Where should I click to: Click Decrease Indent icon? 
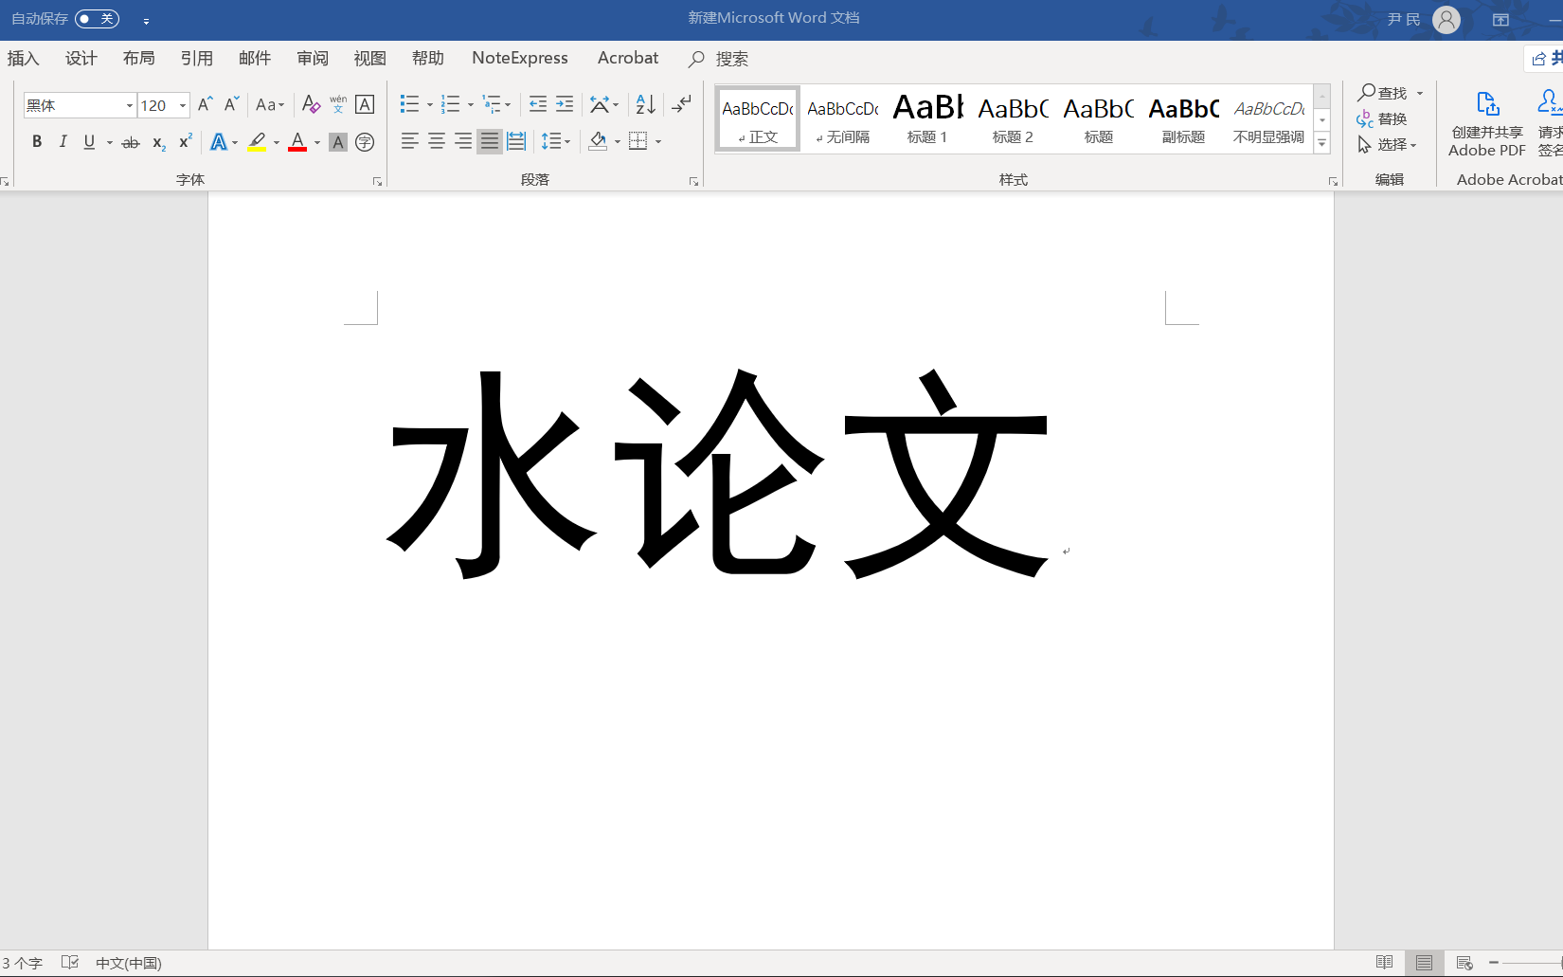(x=538, y=104)
